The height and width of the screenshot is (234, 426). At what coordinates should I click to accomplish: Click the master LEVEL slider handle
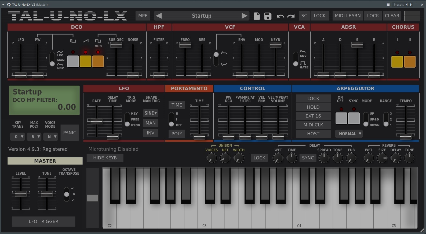21,193
